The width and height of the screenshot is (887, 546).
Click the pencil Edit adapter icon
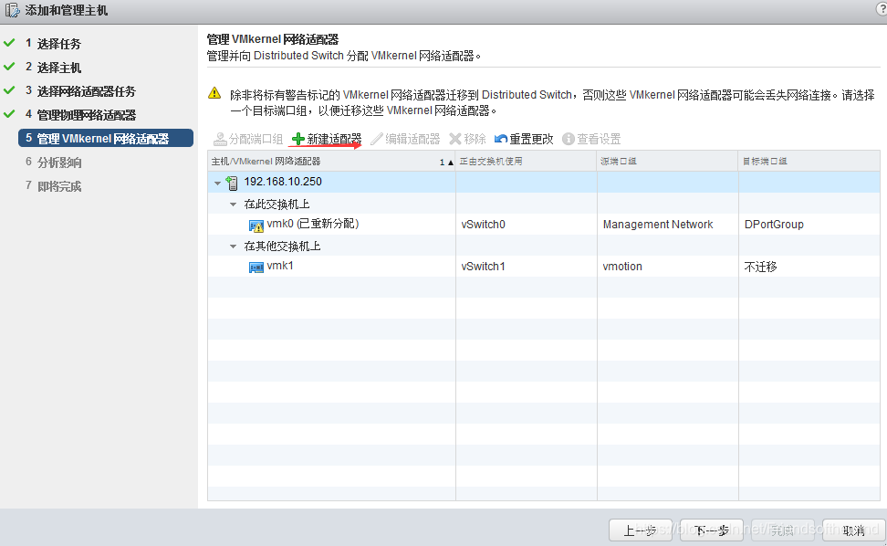[377, 139]
